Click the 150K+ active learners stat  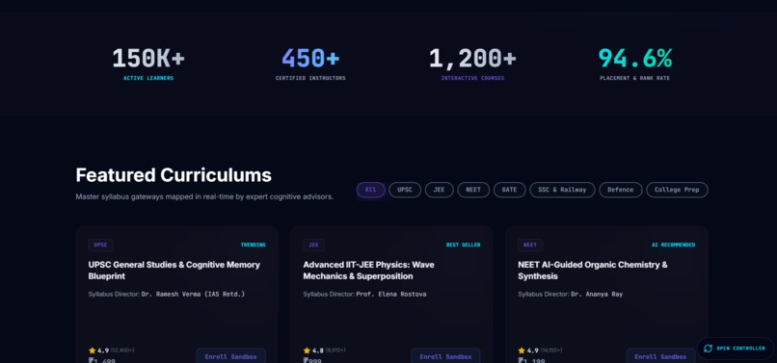click(148, 59)
